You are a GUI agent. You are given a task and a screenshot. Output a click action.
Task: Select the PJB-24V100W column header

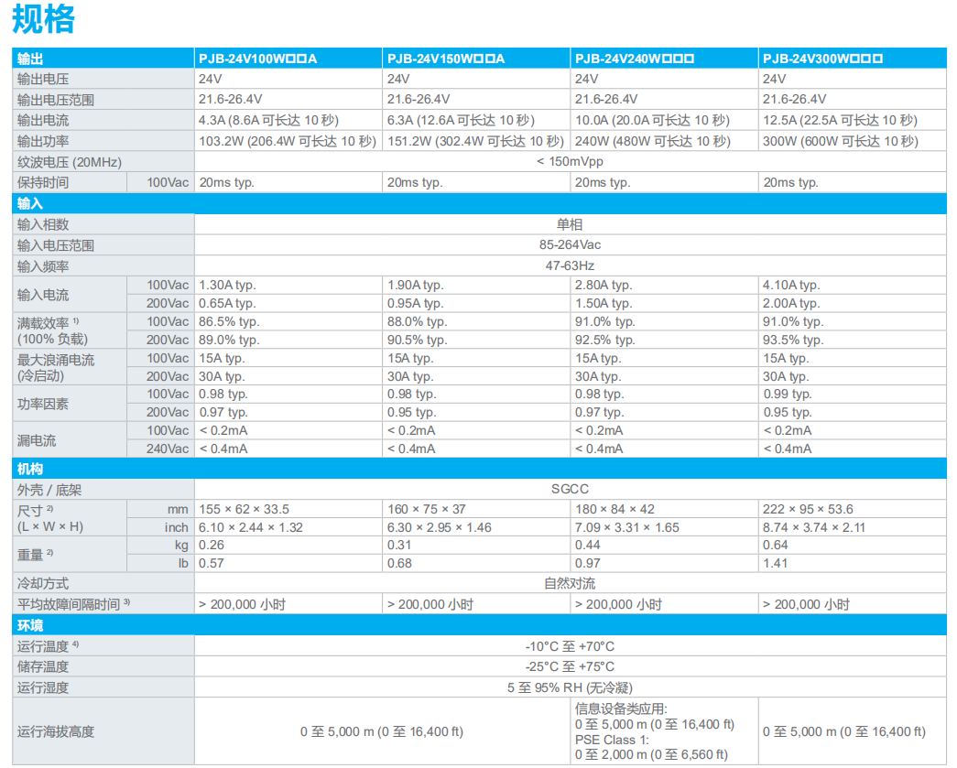coord(257,59)
